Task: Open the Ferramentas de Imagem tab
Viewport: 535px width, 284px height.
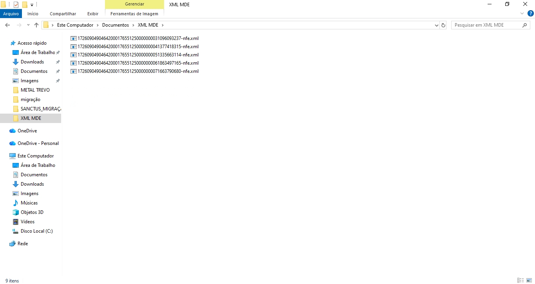Action: pos(134,14)
